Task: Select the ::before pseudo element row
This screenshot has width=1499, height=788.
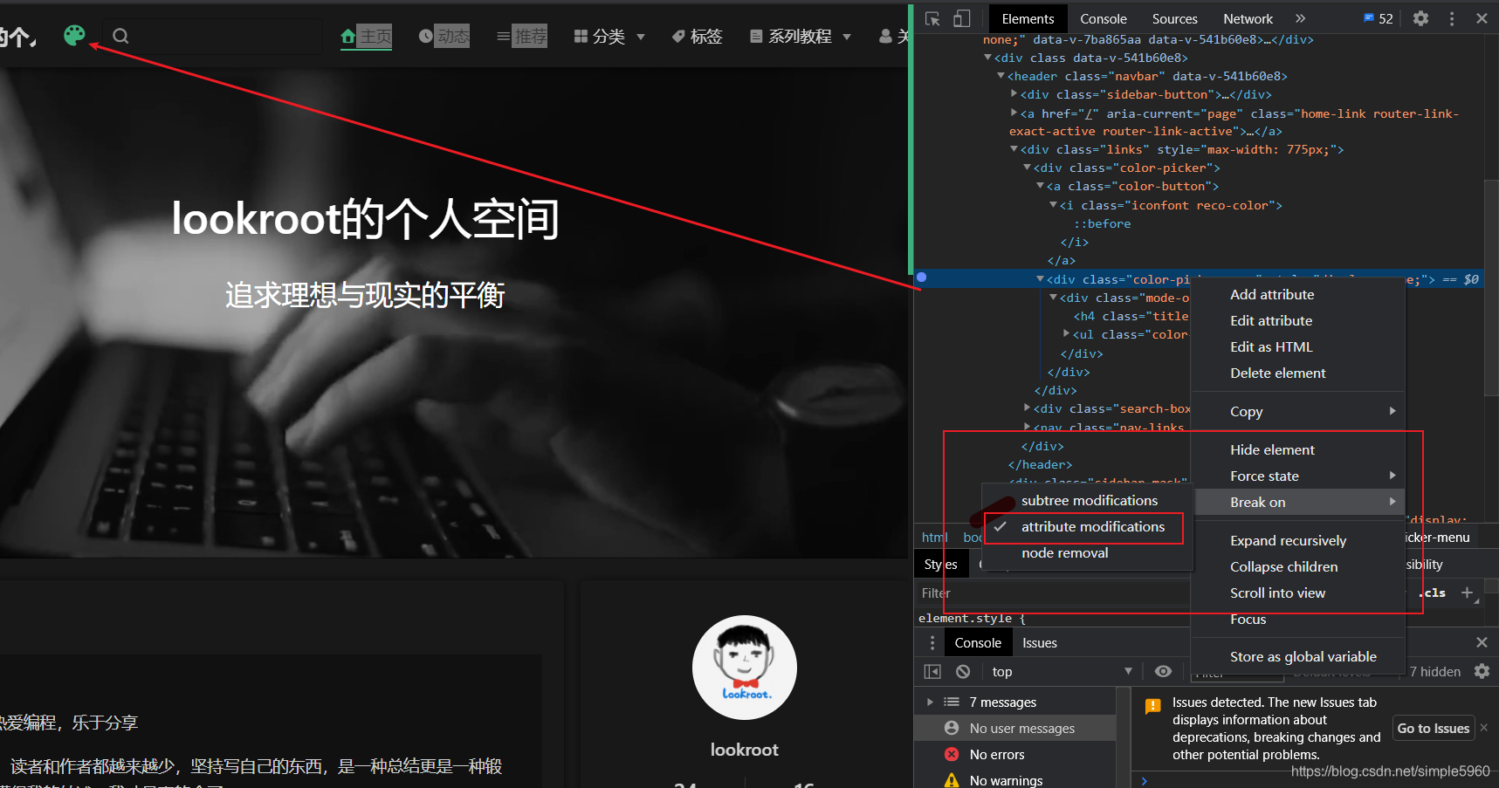Action: pos(1102,223)
